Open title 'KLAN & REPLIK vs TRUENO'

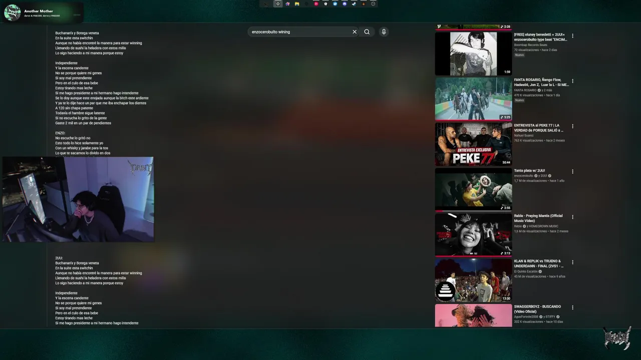[538, 263]
